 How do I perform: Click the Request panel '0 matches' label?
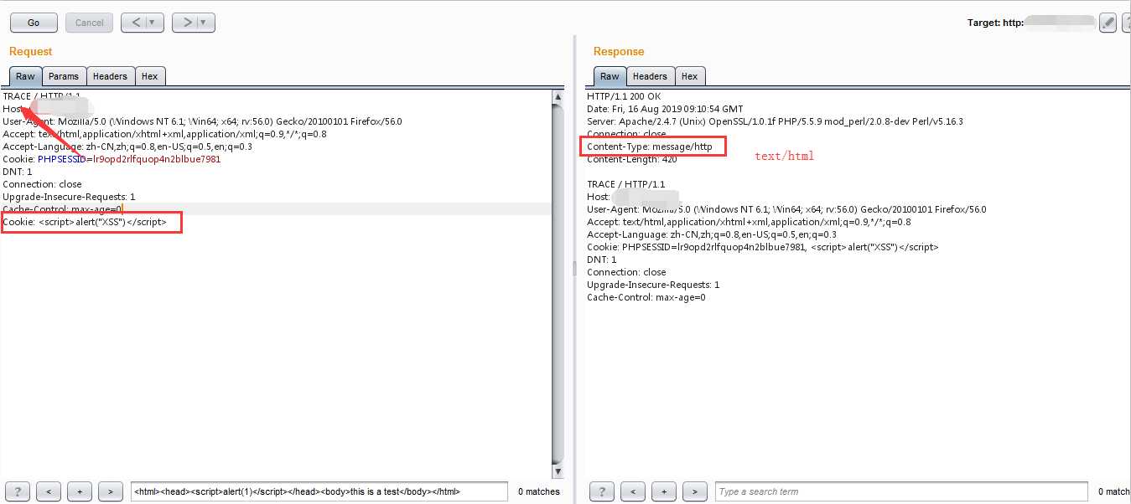pos(539,491)
